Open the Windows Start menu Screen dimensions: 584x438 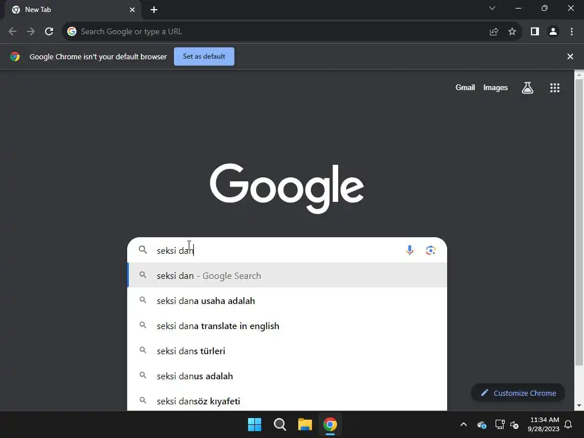pyautogui.click(x=255, y=424)
